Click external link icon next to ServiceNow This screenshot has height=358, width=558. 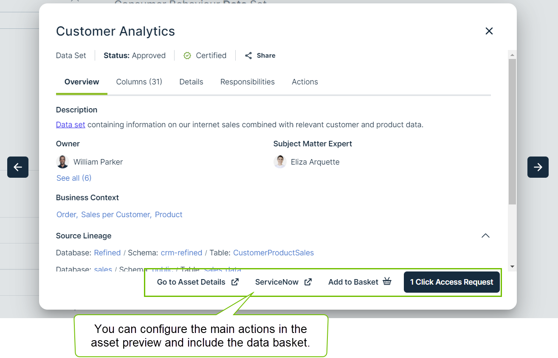(x=308, y=282)
